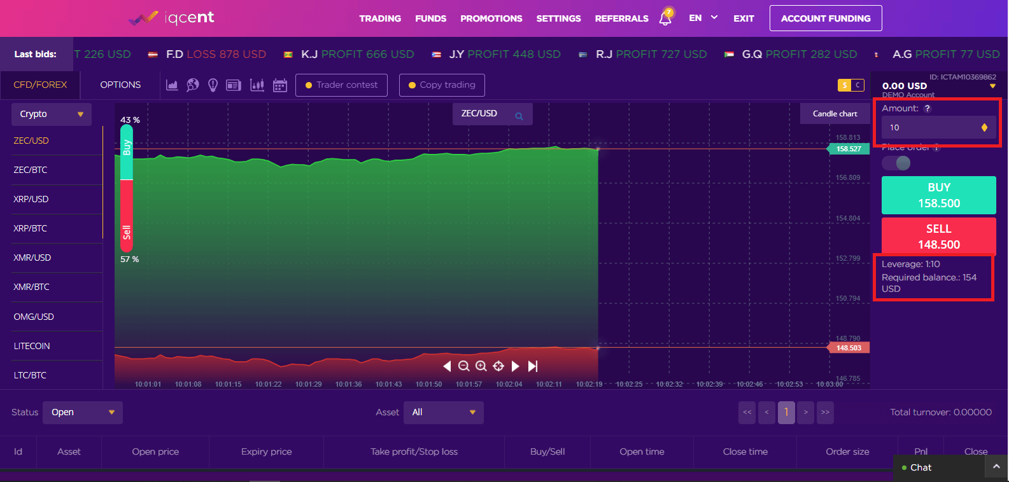Expand the account balance dropdown arrow
This screenshot has width=1009, height=482.
pyautogui.click(x=992, y=86)
